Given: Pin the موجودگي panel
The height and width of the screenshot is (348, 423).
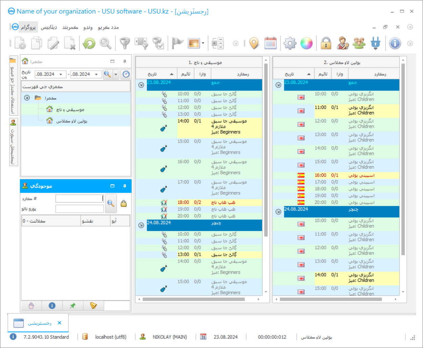Looking at the screenshot, I should point(125,186).
